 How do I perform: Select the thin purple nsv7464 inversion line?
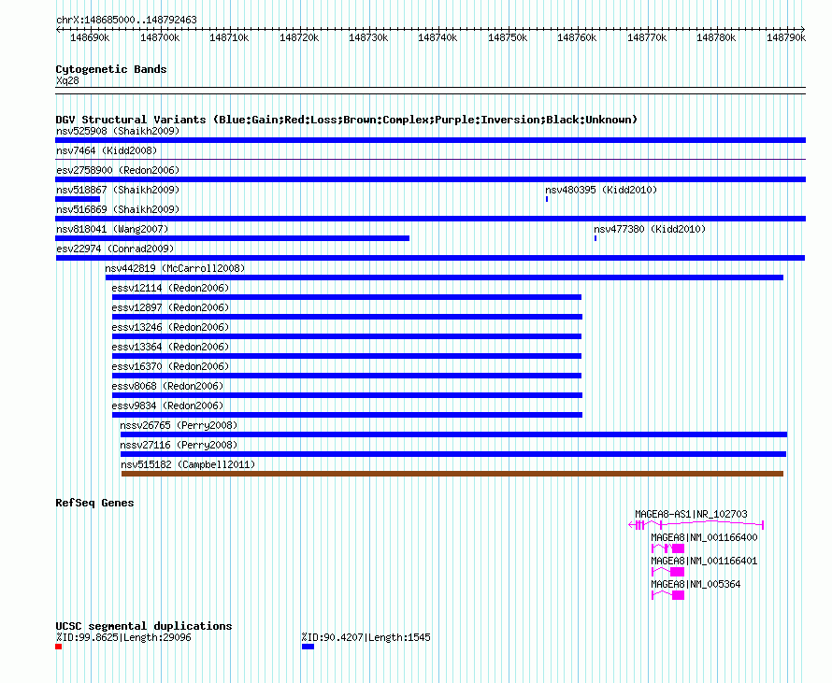tap(430, 159)
